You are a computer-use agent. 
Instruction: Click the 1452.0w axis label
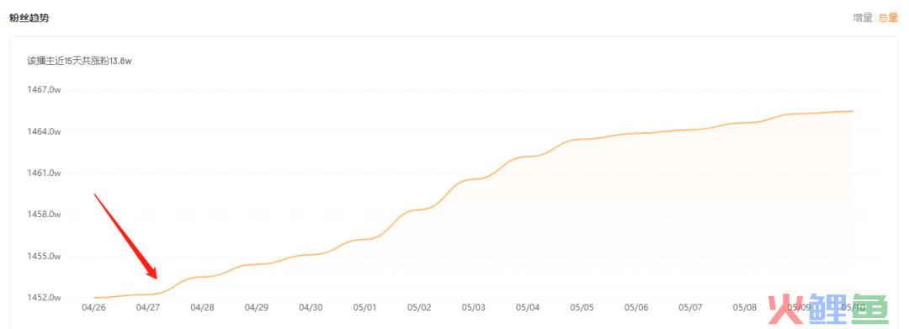[x=44, y=298]
